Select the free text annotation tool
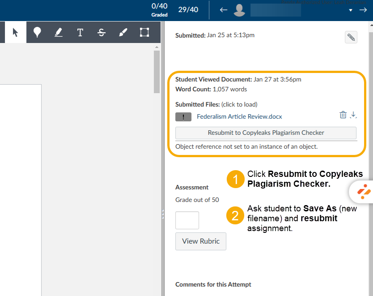The height and width of the screenshot is (296, 373). click(80, 32)
